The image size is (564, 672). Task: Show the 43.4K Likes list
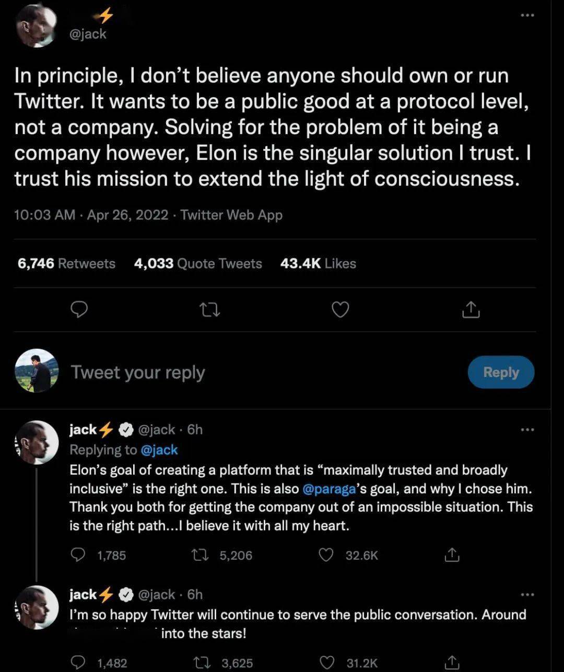pyautogui.click(x=318, y=264)
